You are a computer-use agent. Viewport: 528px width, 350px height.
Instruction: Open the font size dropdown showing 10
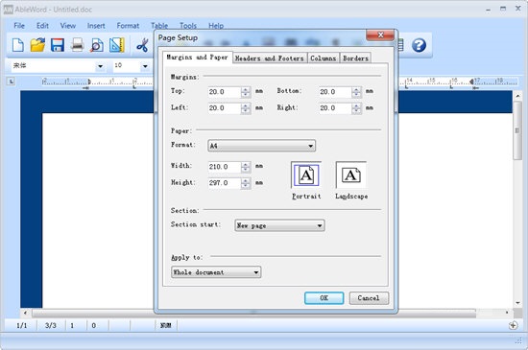pyautogui.click(x=145, y=66)
